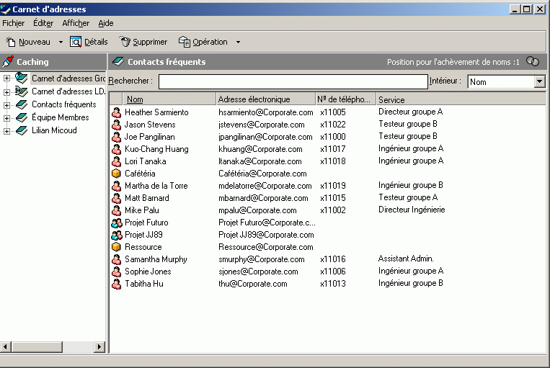Click the Cafétéria resource cube icon
Viewport: 550px width, 368px height.
[117, 174]
